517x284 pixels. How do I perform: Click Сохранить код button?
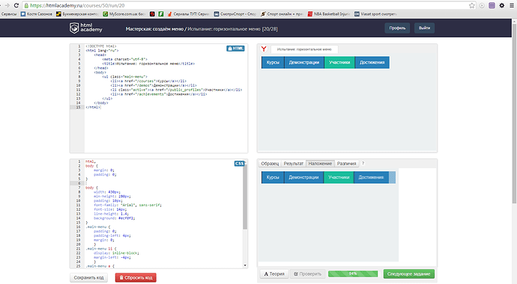(x=88, y=277)
